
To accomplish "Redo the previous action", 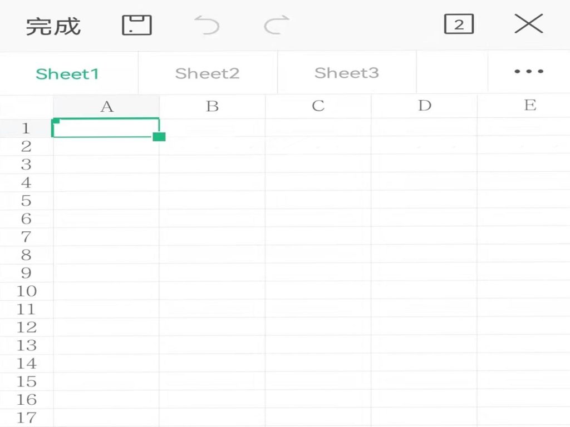I will coord(277,26).
